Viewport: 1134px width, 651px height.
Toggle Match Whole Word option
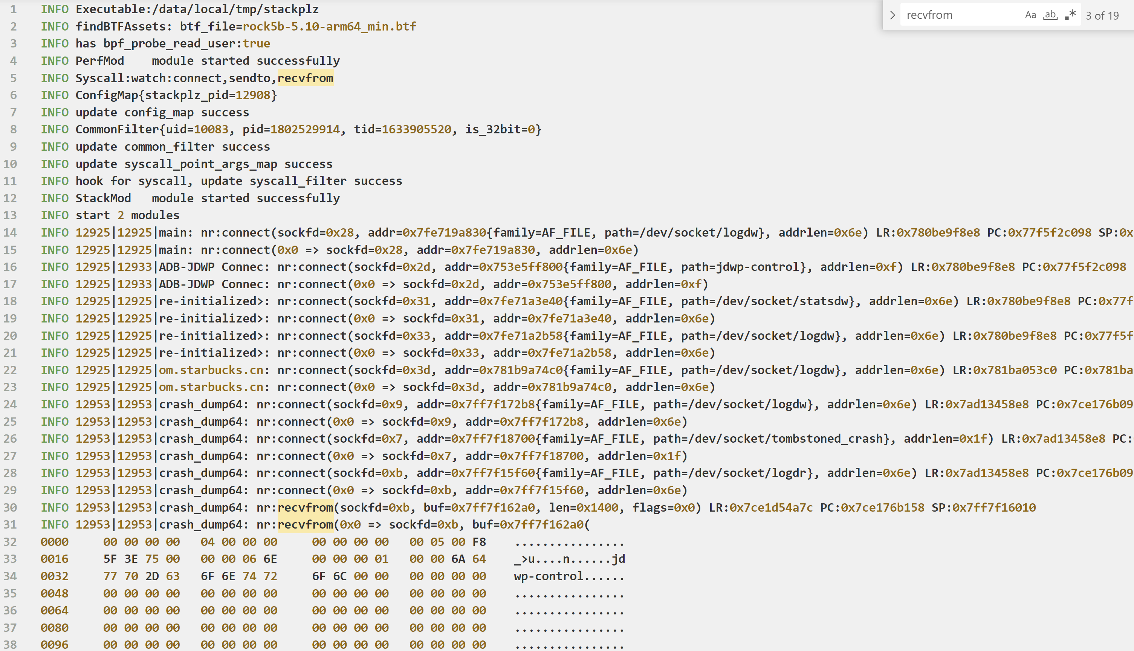tap(1050, 15)
